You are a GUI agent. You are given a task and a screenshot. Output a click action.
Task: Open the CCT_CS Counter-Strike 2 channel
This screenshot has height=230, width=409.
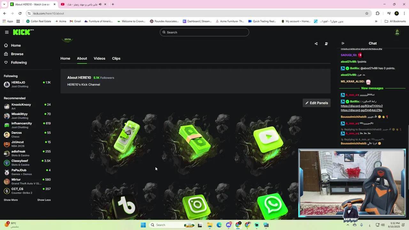[x=27, y=191]
